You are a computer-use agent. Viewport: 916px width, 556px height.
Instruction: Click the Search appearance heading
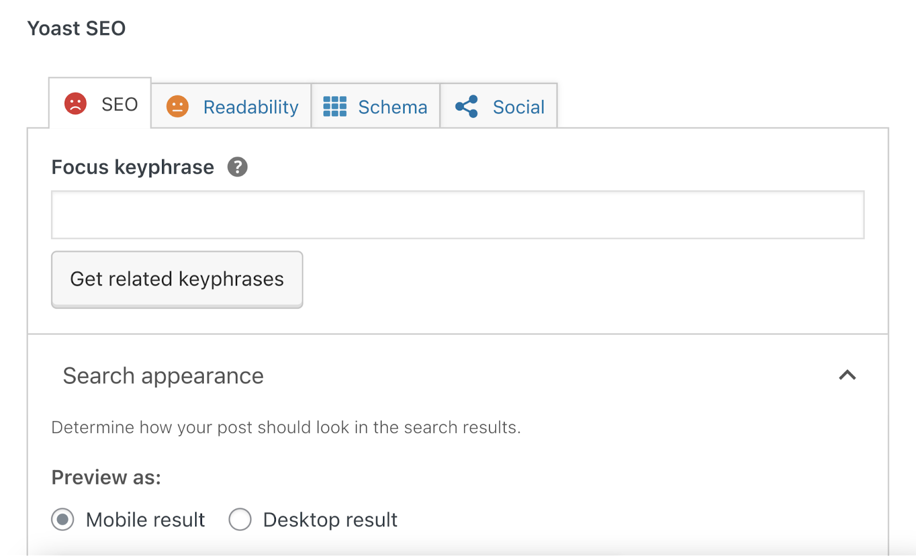(163, 376)
